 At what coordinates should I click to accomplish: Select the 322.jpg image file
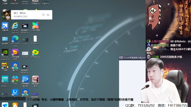[x=25, y=55]
